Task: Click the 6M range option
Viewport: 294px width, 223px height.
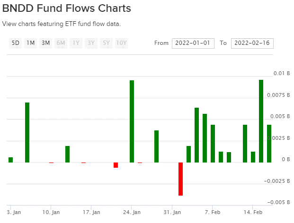Action: [61, 43]
